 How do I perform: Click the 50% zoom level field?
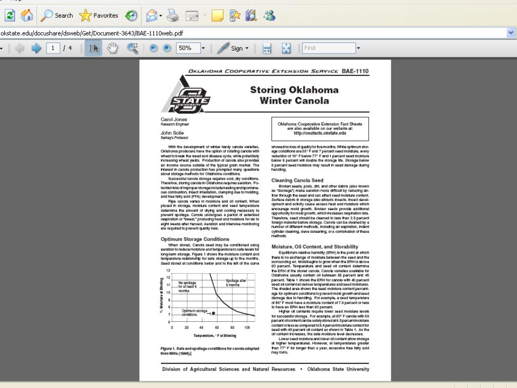[188, 48]
